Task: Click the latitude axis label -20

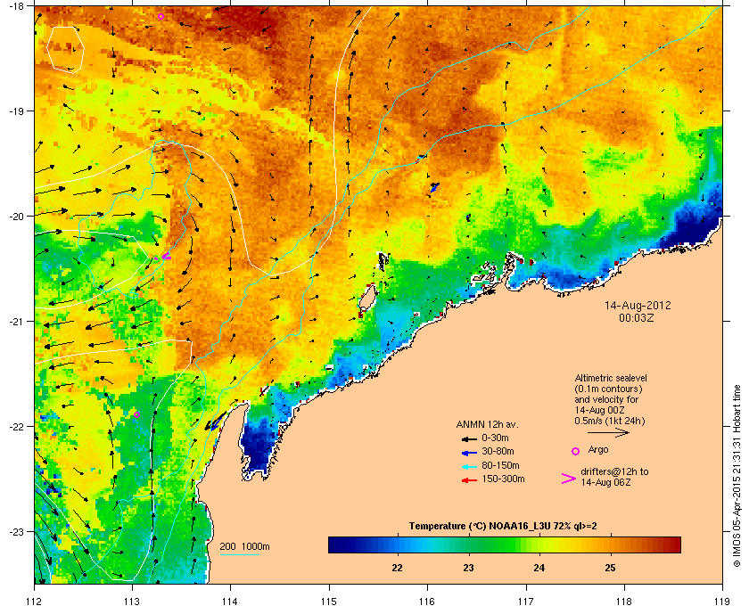Action: 16,216
